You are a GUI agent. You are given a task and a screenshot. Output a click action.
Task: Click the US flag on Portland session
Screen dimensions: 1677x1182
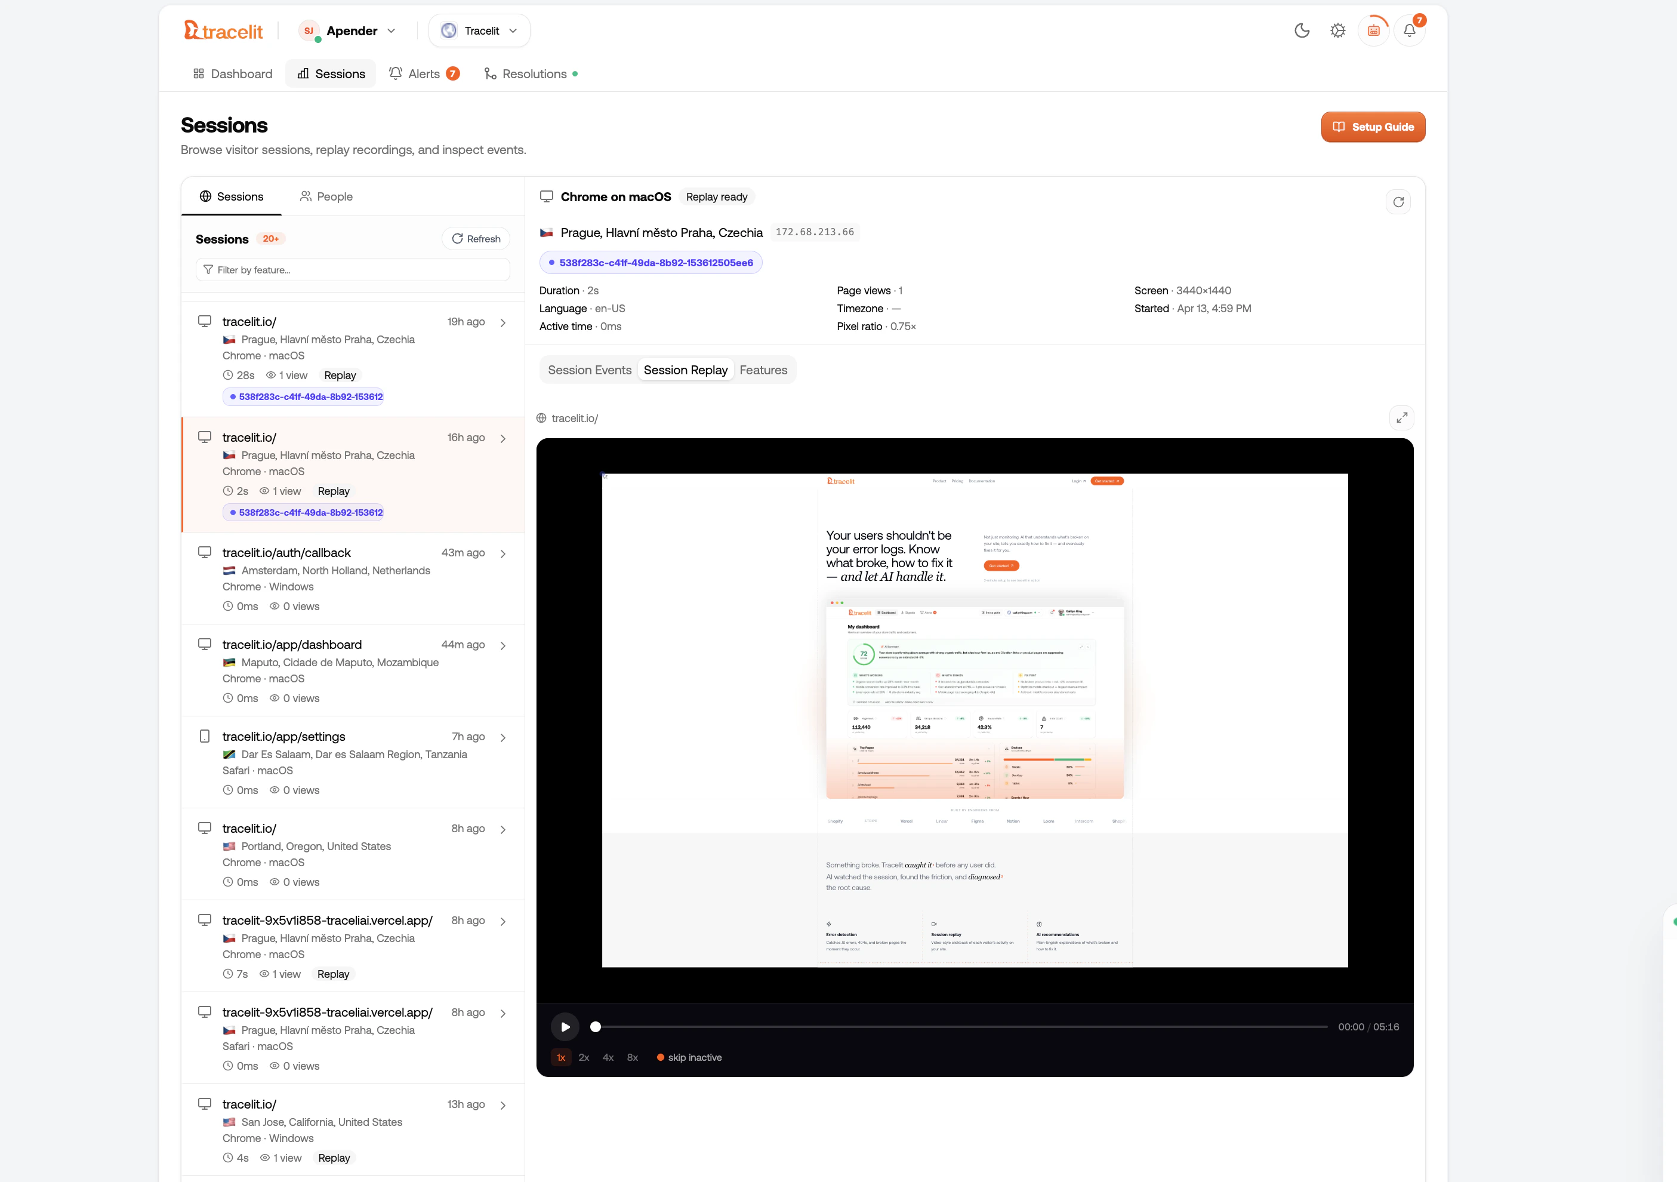click(x=229, y=847)
